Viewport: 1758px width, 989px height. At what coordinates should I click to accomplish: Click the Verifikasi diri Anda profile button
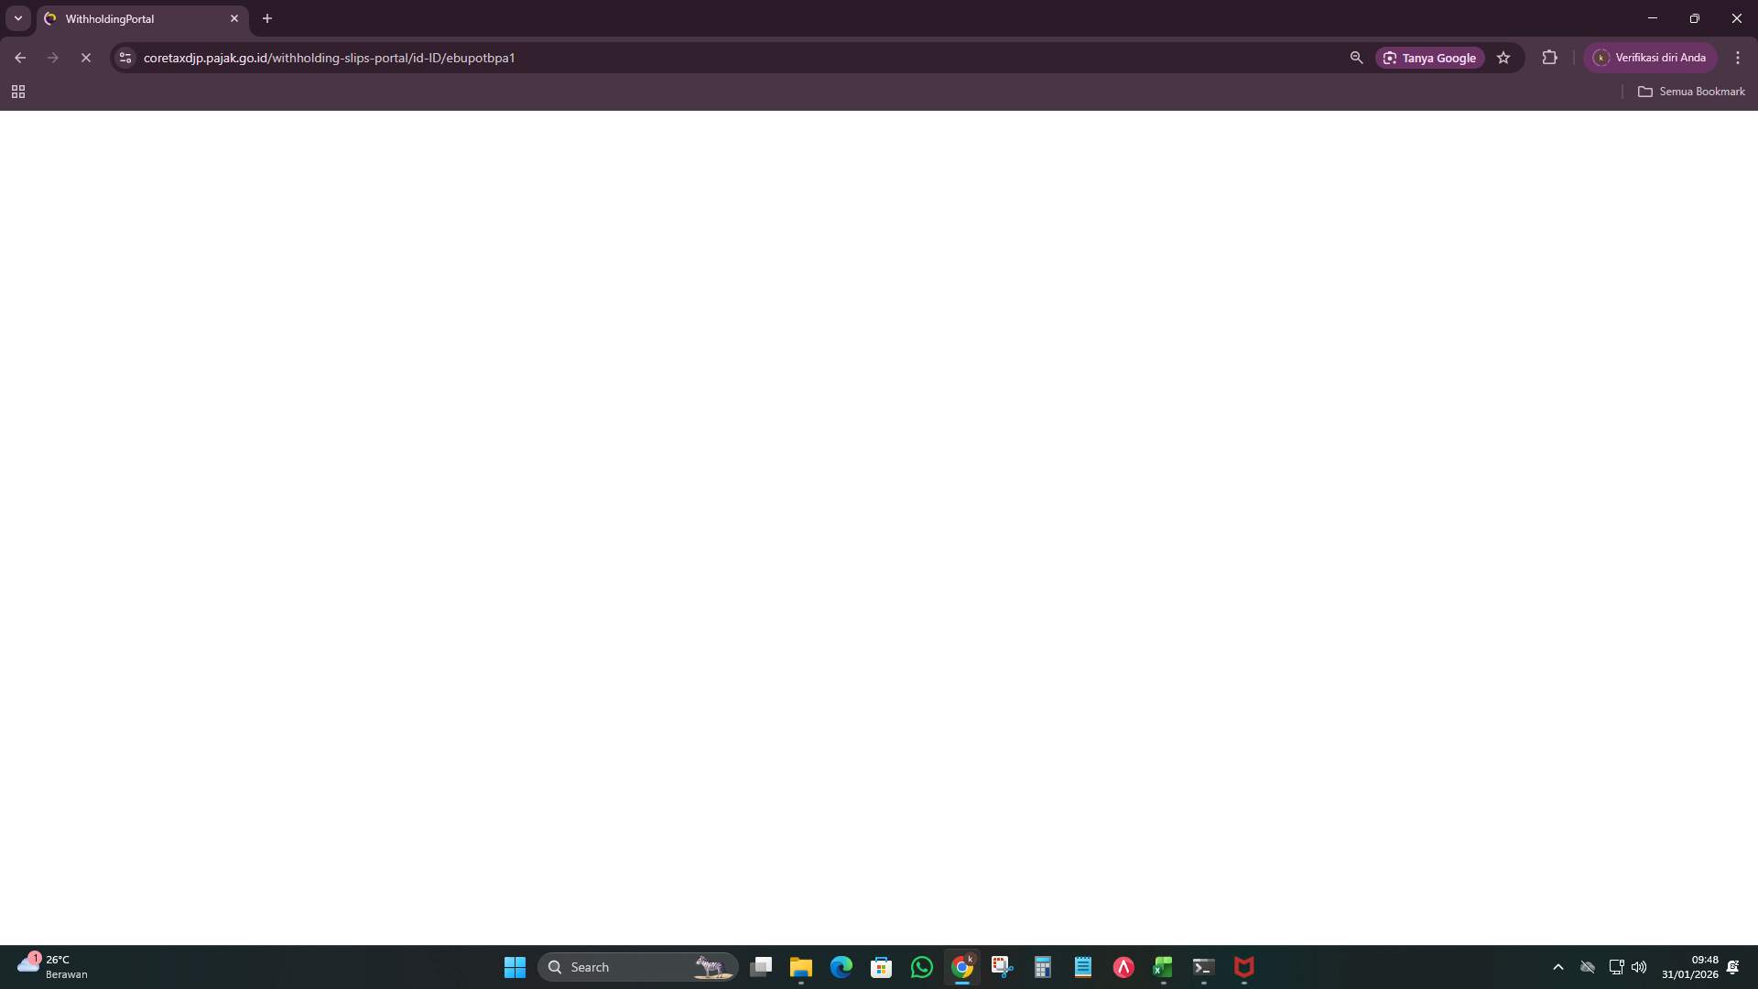click(1651, 57)
